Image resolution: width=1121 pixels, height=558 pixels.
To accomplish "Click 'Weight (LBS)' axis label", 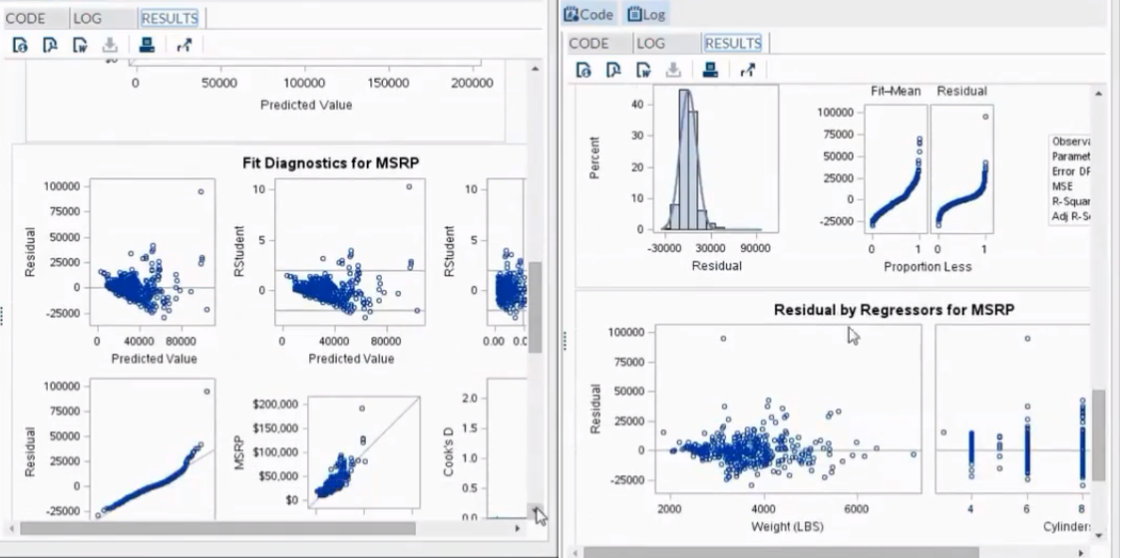I will 787,527.
